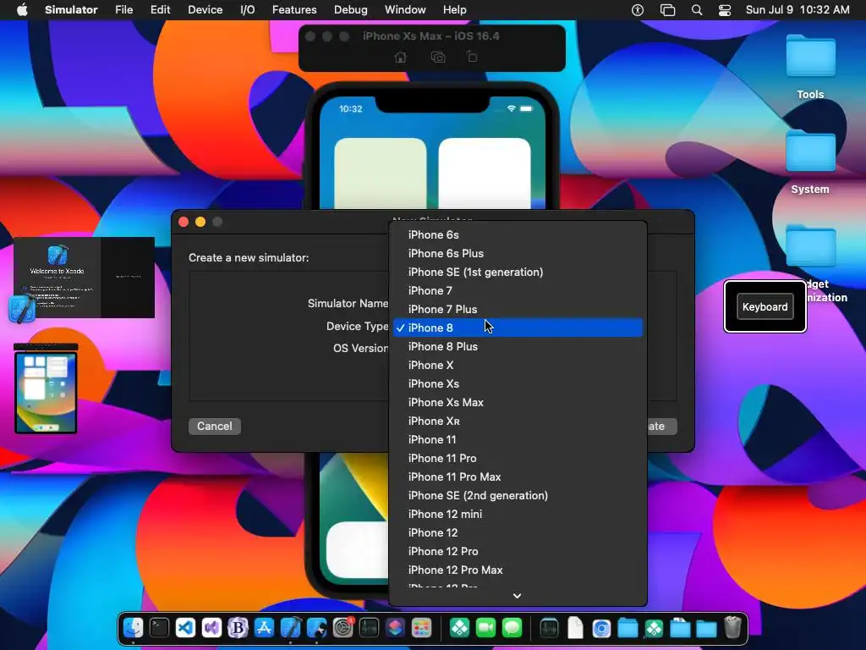
Task: Open Messages from the Dock
Action: [512, 628]
